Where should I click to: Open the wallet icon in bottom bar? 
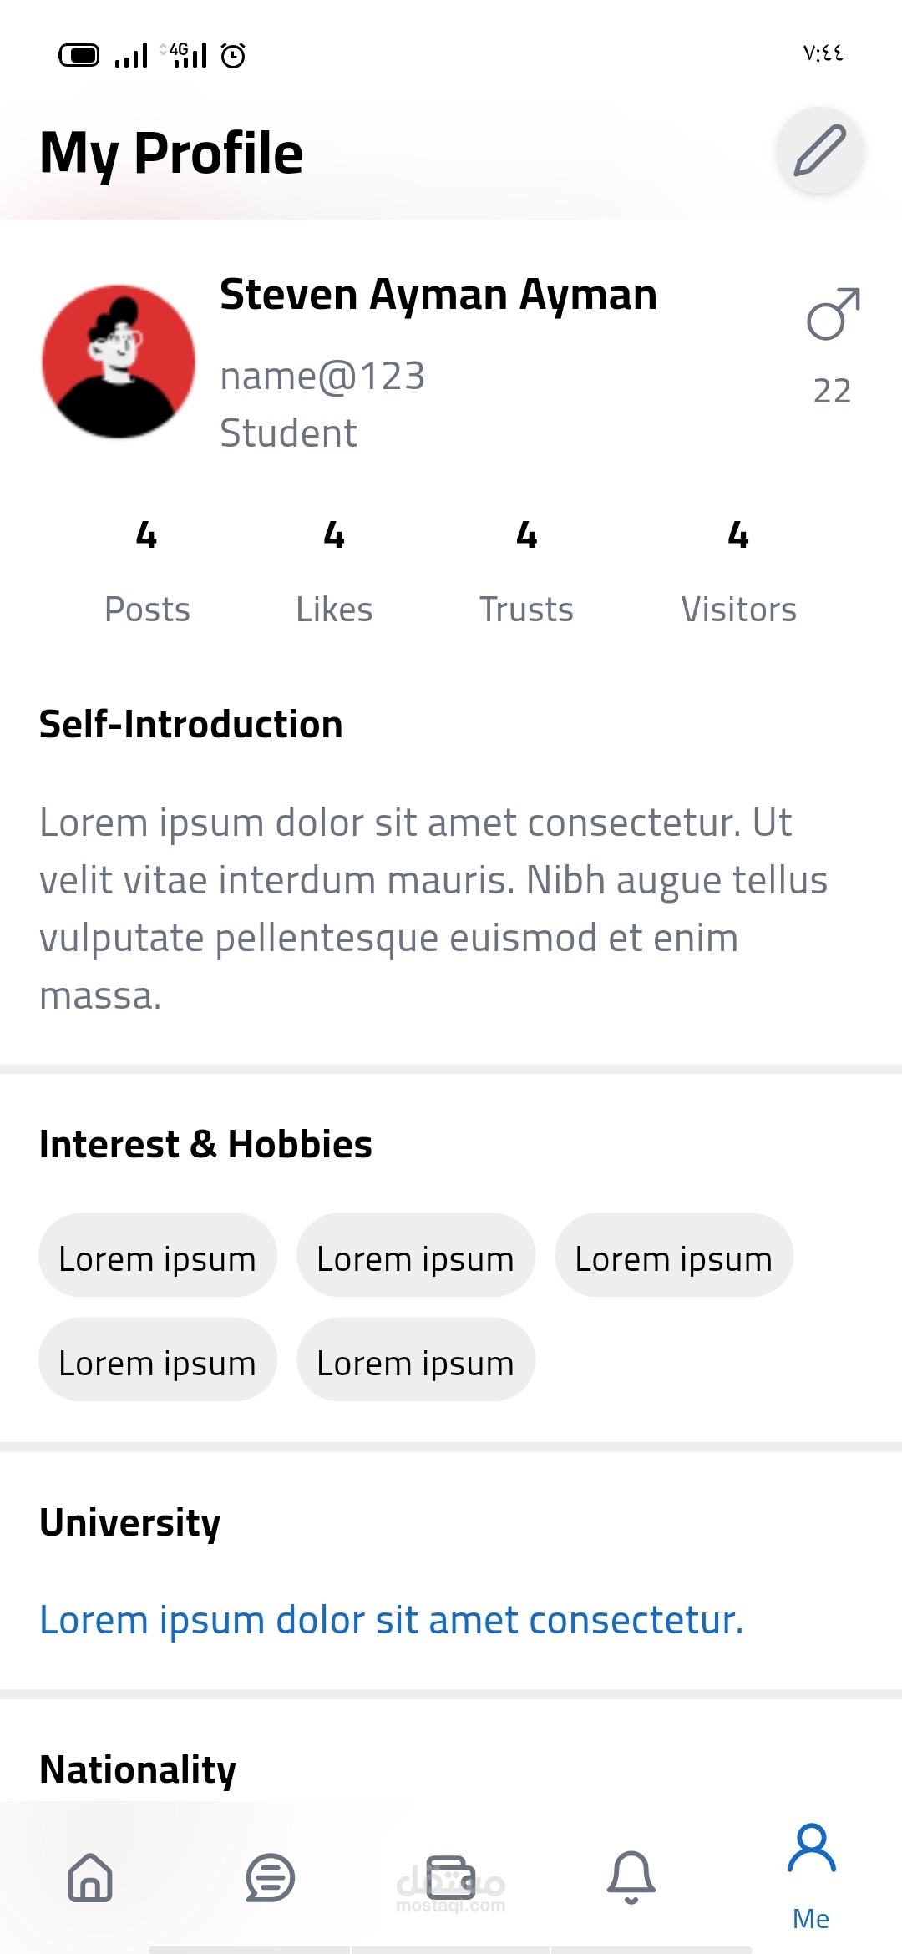point(451,1877)
